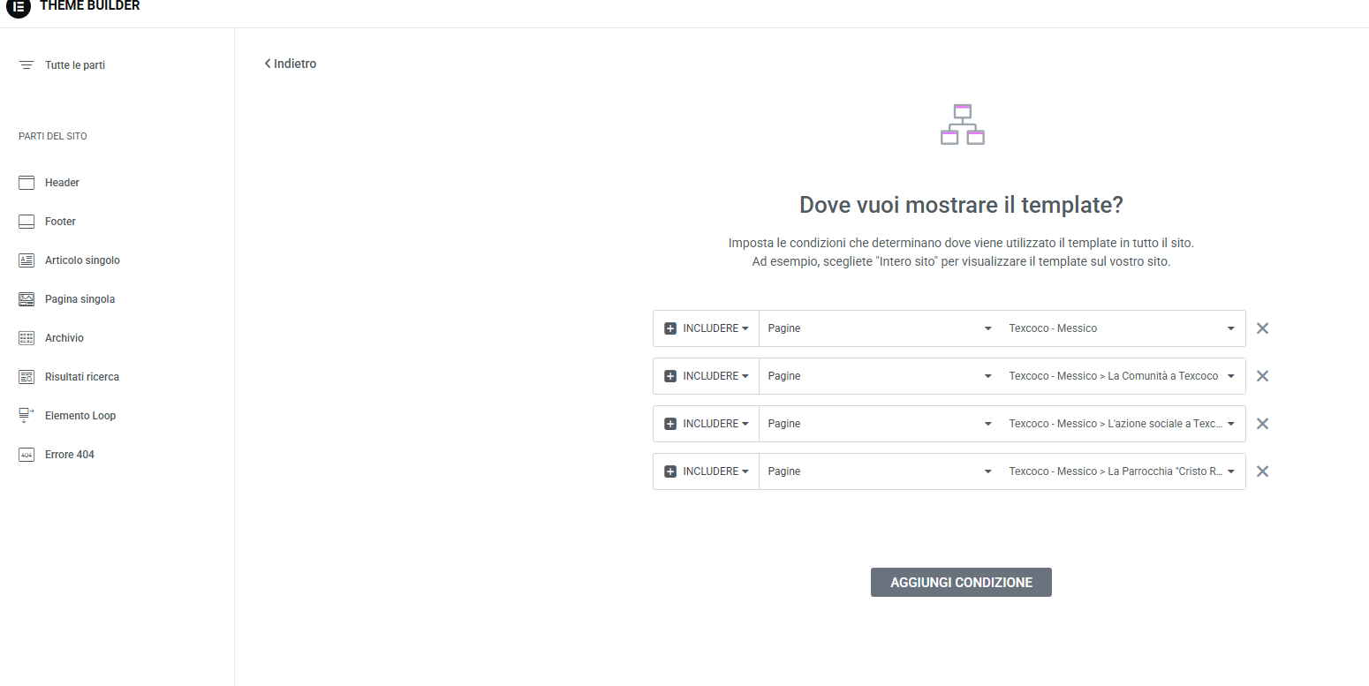Click the Errore 404 icon
This screenshot has width=1369, height=686.
(26, 455)
